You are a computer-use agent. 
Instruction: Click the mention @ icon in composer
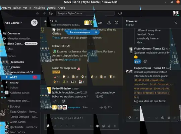tap(97, 126)
